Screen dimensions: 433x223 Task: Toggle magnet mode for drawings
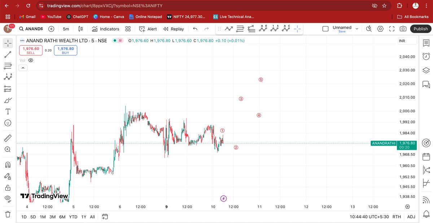[x=8, y=165]
